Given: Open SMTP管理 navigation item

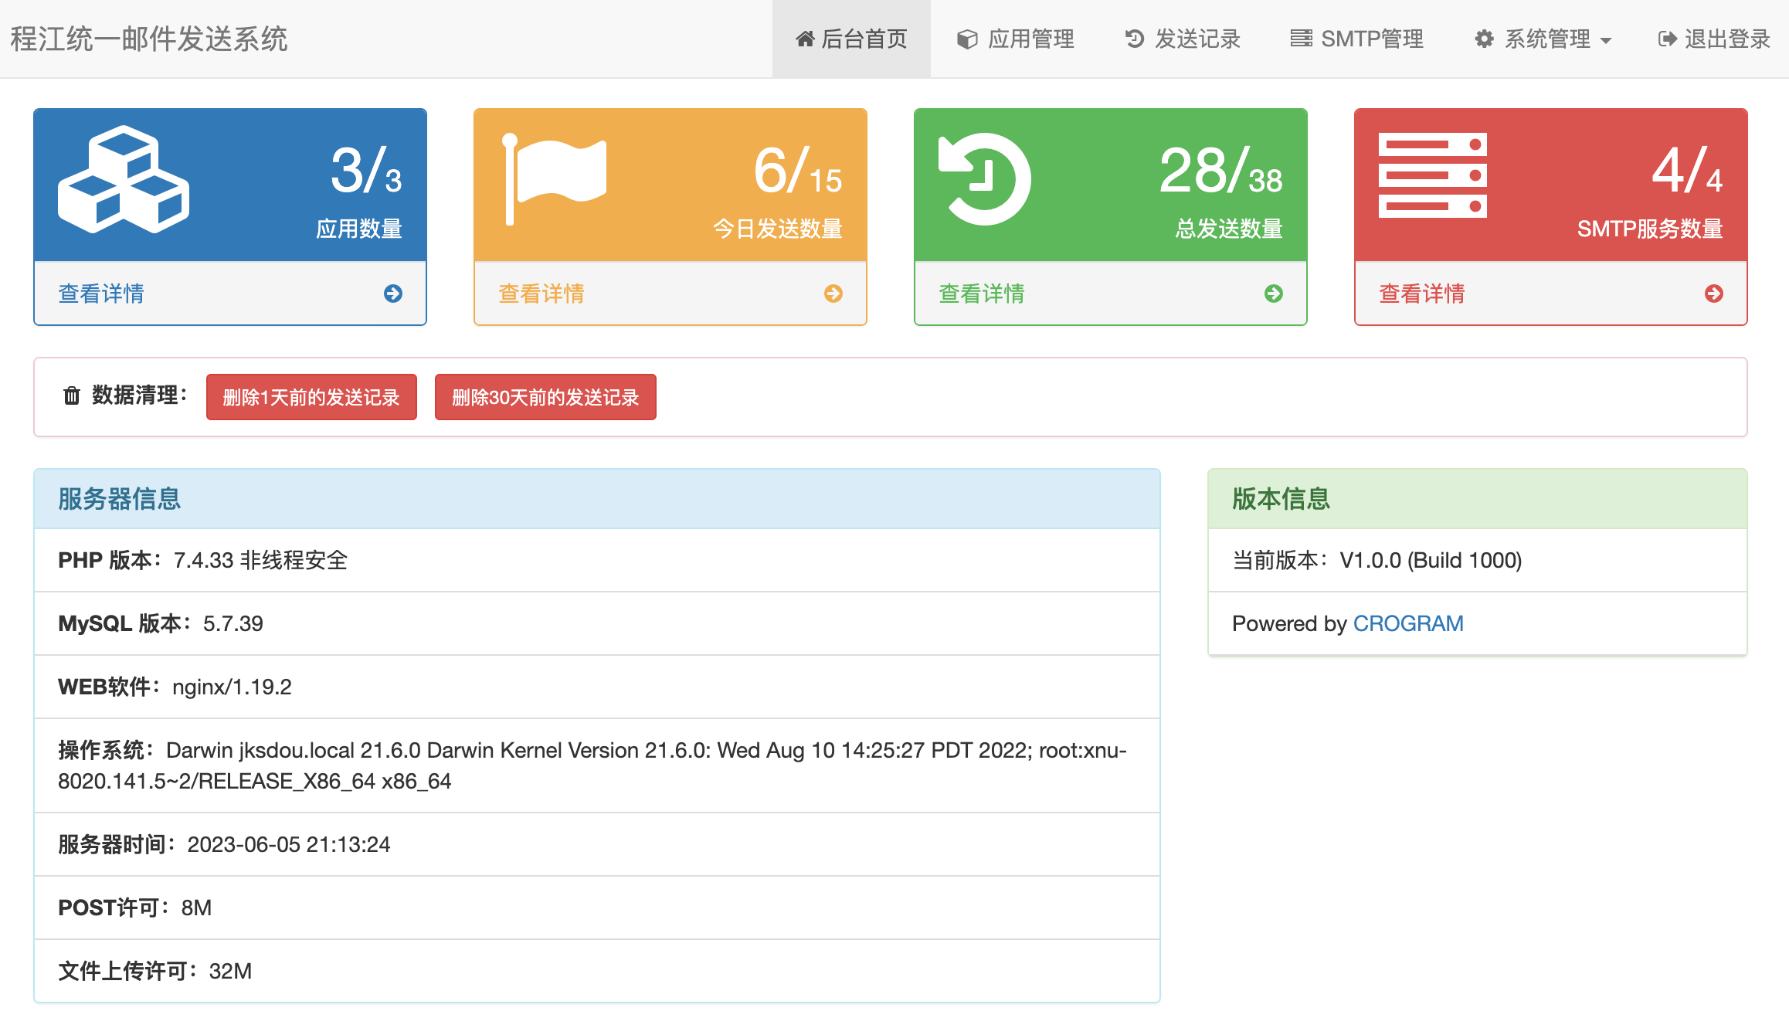Looking at the screenshot, I should coord(1356,39).
